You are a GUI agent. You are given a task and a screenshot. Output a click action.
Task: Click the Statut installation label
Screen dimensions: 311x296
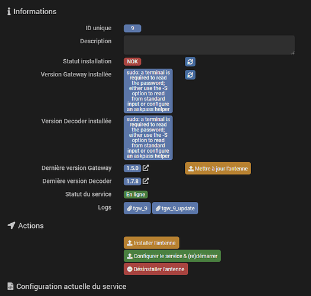click(87, 61)
